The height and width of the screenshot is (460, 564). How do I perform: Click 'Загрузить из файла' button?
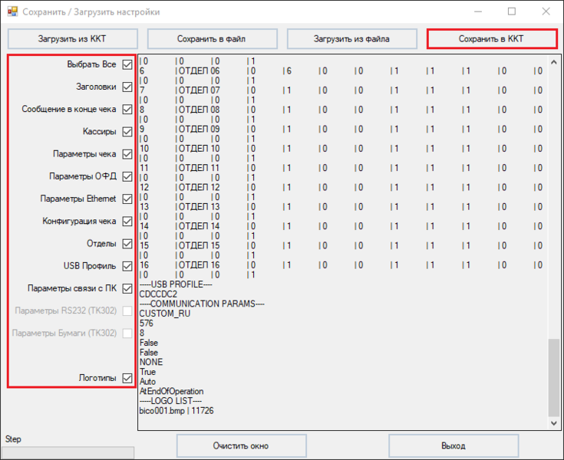351,38
